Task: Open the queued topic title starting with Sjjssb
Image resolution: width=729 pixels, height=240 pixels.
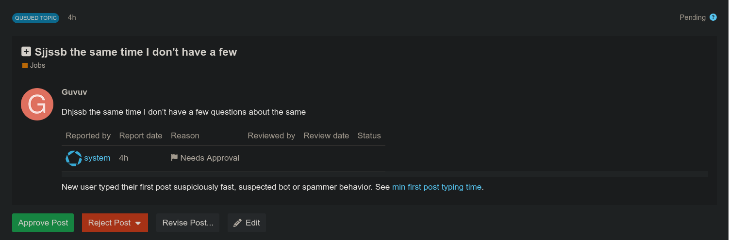Action: coord(136,52)
